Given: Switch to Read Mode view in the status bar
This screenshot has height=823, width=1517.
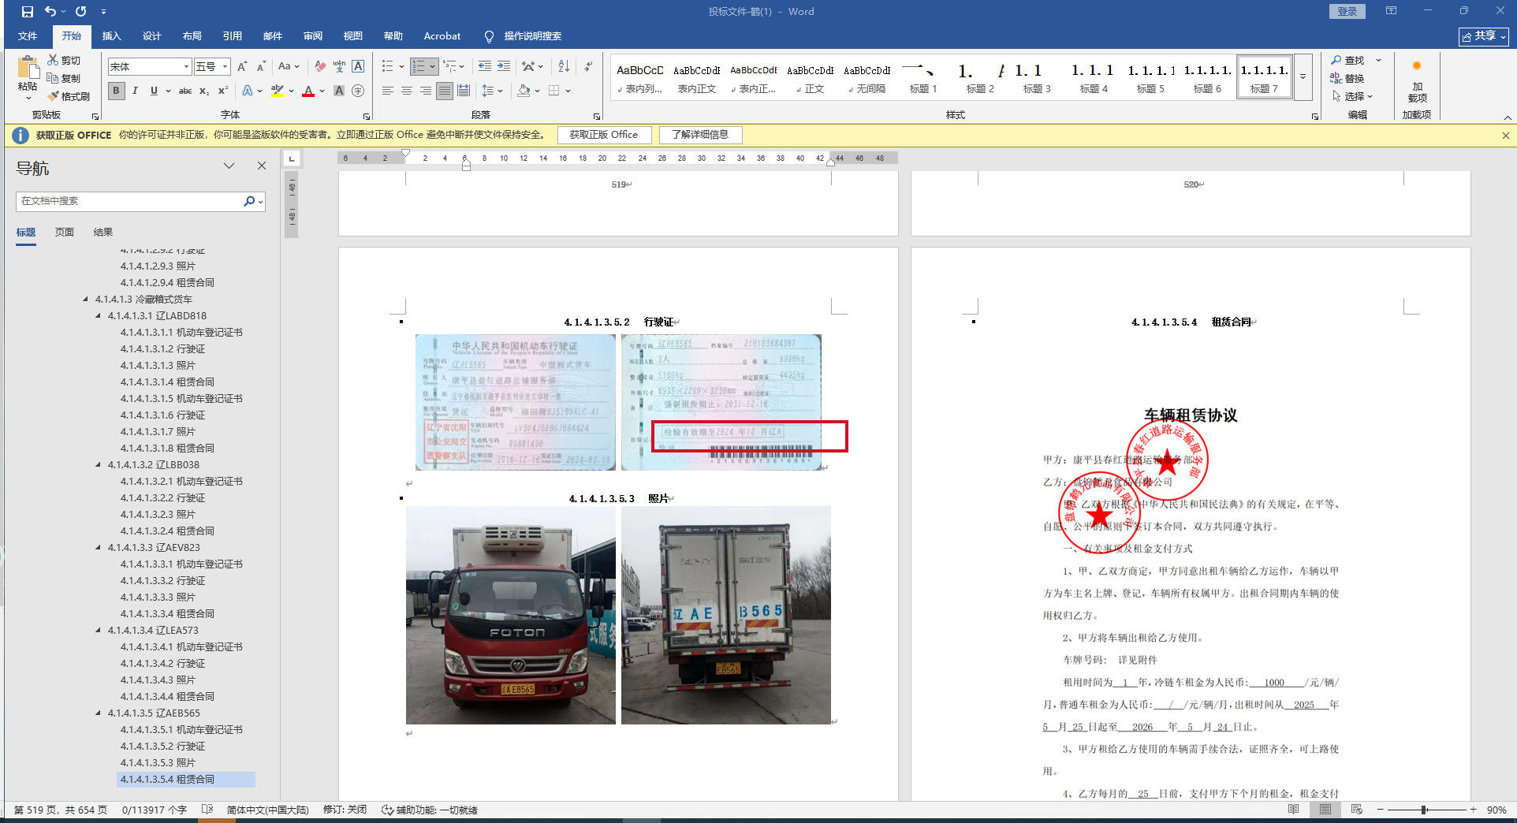Looking at the screenshot, I should point(1293,810).
